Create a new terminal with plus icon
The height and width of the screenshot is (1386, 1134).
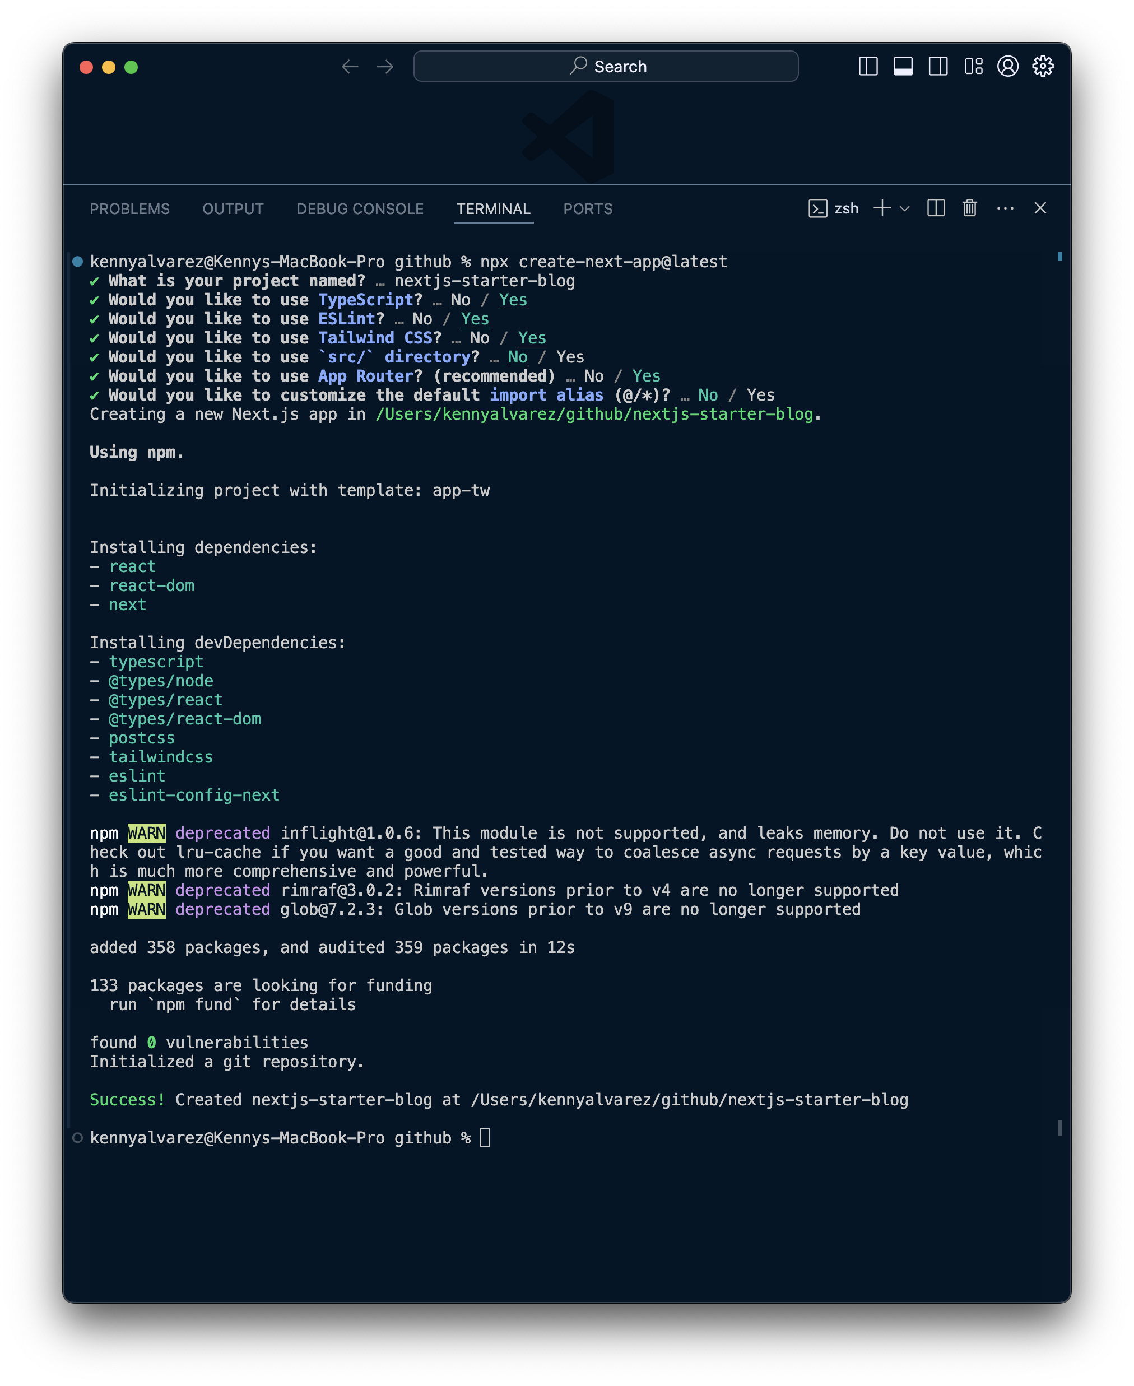(882, 208)
